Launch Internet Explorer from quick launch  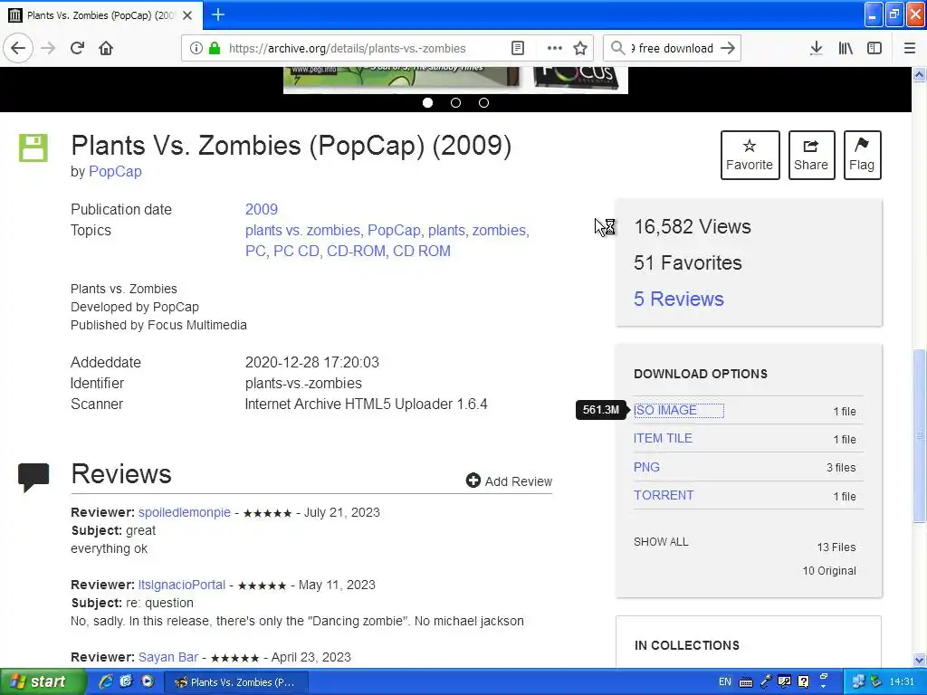(106, 681)
